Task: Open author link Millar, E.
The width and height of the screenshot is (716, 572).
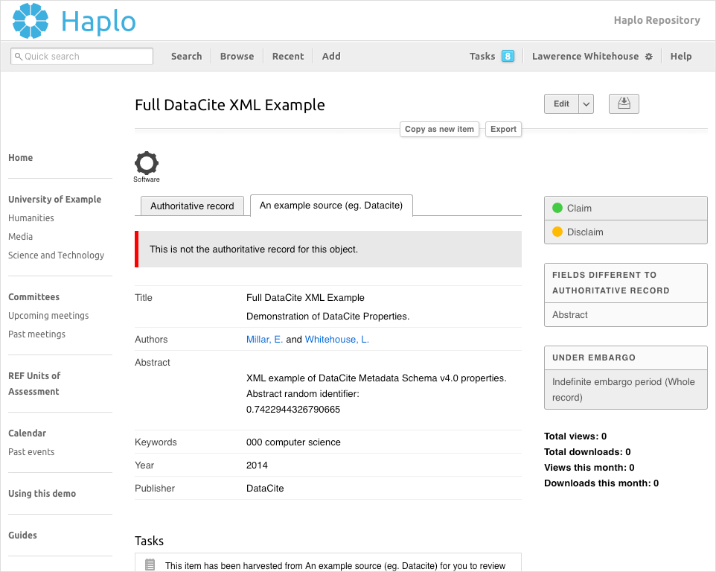Action: point(264,340)
